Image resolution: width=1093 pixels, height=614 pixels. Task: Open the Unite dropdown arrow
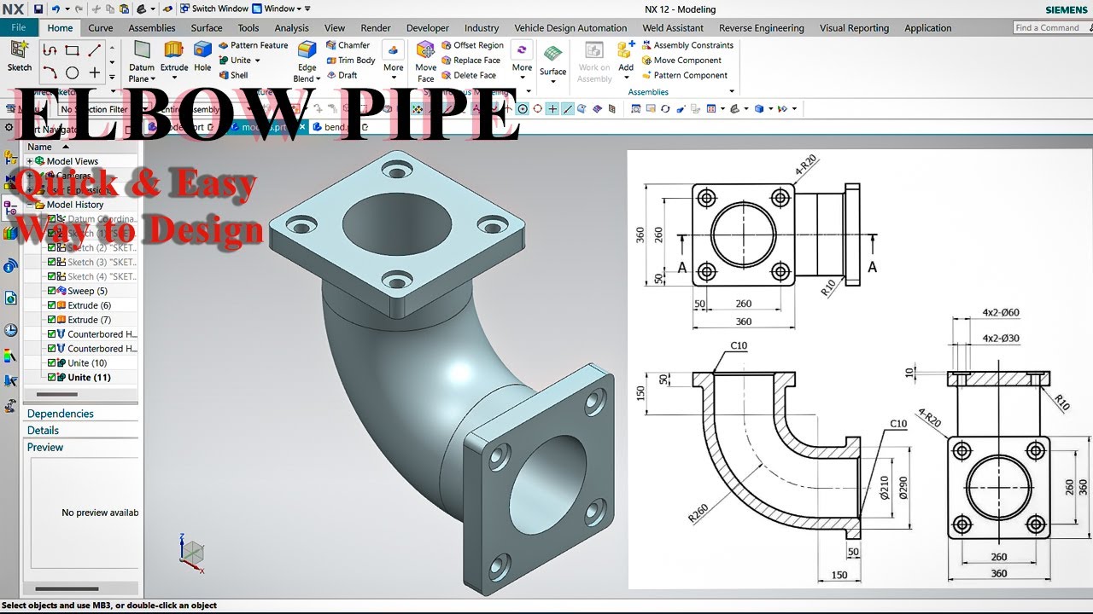coord(258,61)
